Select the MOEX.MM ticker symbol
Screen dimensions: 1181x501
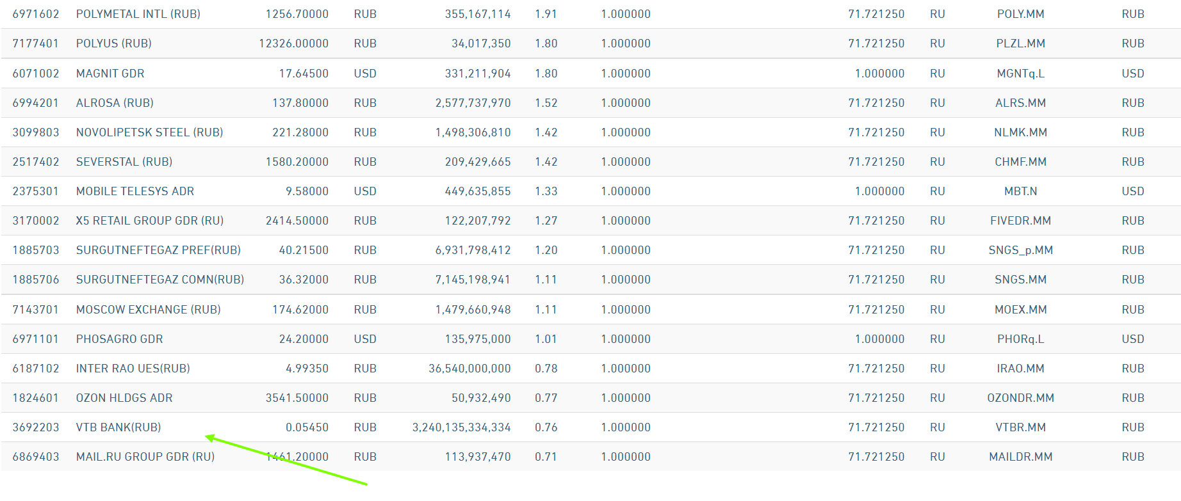click(1021, 310)
